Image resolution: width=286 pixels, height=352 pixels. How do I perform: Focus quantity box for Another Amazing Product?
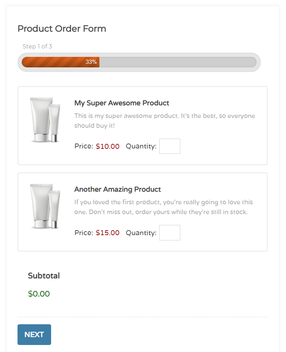pyautogui.click(x=170, y=233)
